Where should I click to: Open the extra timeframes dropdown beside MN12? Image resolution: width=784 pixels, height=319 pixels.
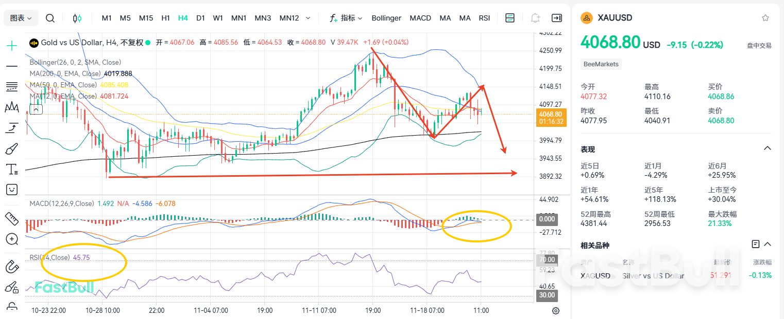click(x=308, y=17)
